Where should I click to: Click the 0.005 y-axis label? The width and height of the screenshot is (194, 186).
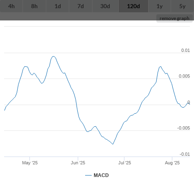point(184,76)
